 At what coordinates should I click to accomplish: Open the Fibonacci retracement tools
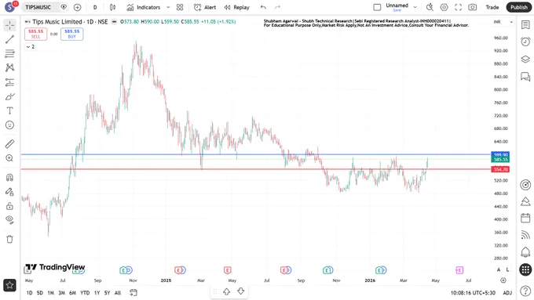click(x=10, y=53)
